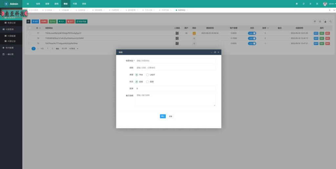Click the 2022-05-30 10:51 created time cell

tap(299, 33)
